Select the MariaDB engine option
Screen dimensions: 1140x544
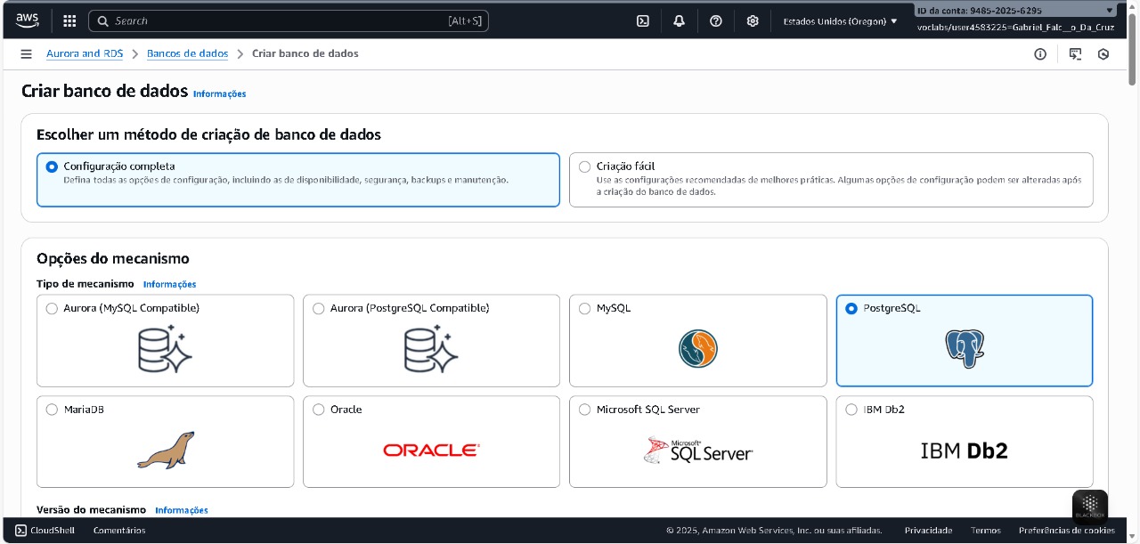click(52, 410)
